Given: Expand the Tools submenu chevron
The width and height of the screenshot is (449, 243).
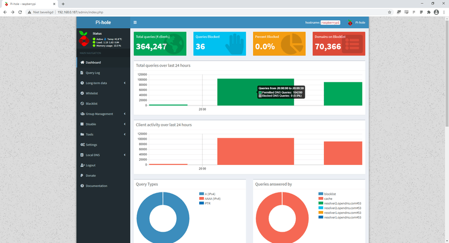Looking at the screenshot, I should coord(125,135).
